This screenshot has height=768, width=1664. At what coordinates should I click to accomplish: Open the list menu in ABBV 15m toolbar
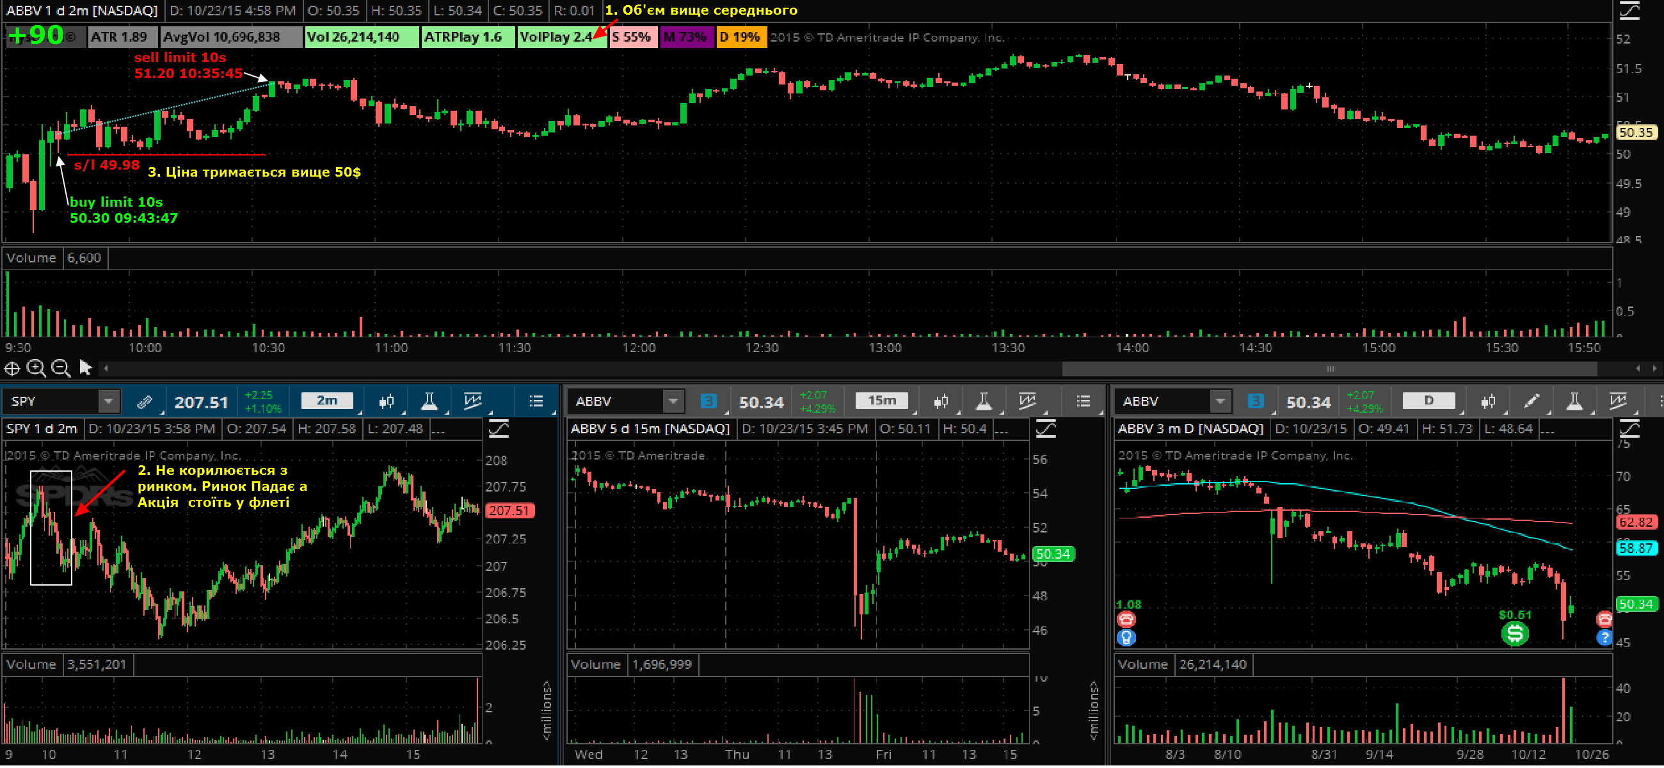(x=1084, y=403)
